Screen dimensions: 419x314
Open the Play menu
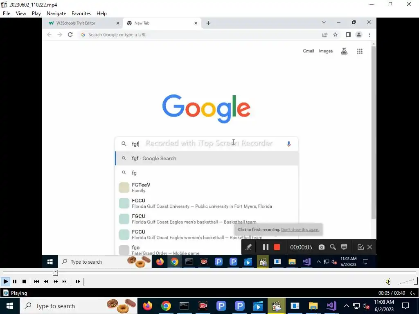[36, 13]
